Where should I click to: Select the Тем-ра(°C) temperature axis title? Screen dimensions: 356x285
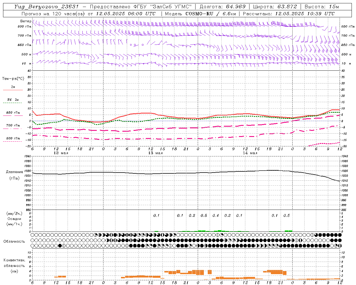coord(13,79)
